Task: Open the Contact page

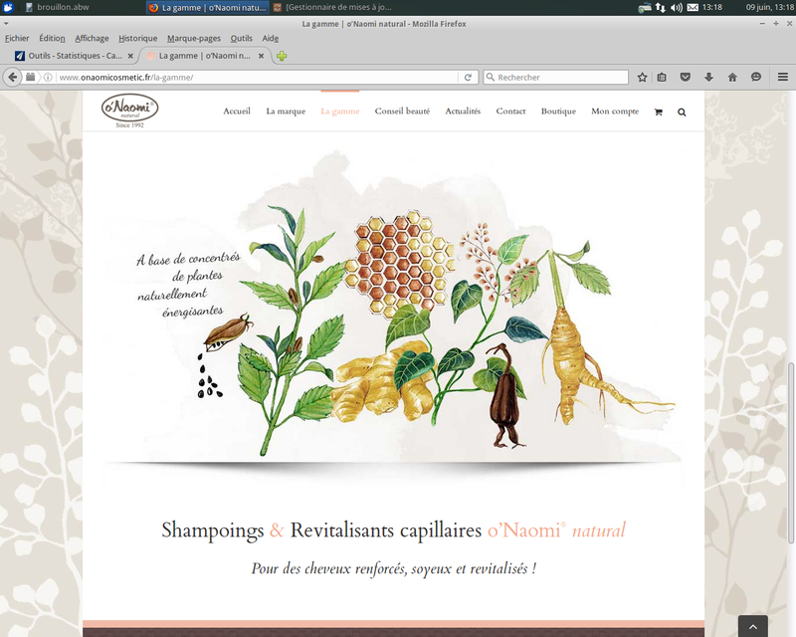Action: 510,111
